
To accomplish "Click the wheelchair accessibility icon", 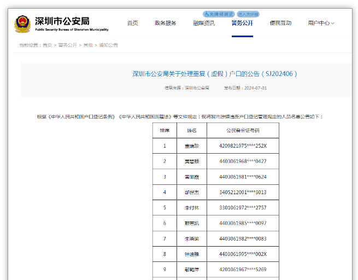I will (207, 14).
